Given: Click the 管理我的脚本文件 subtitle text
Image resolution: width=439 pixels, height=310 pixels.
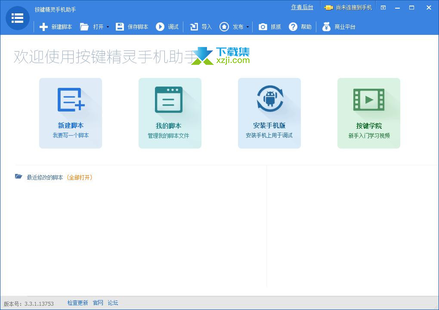Looking at the screenshot, I should click(x=168, y=136).
